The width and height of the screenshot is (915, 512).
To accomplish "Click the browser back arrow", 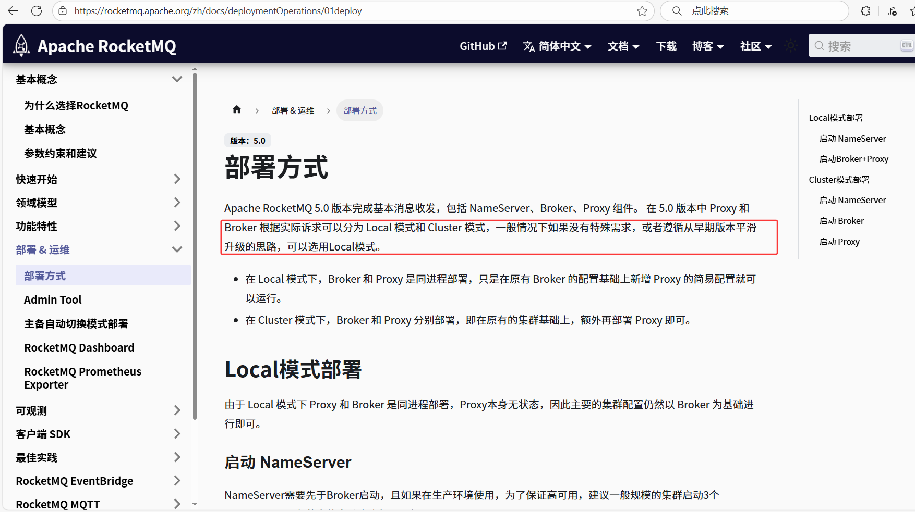I will point(13,11).
